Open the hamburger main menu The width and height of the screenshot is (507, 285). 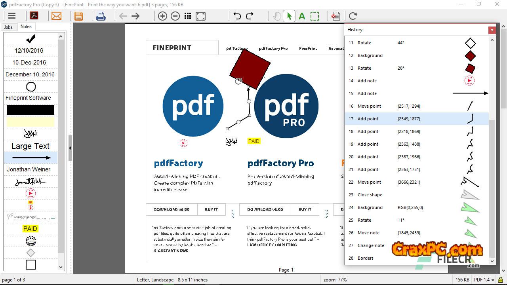click(x=12, y=16)
